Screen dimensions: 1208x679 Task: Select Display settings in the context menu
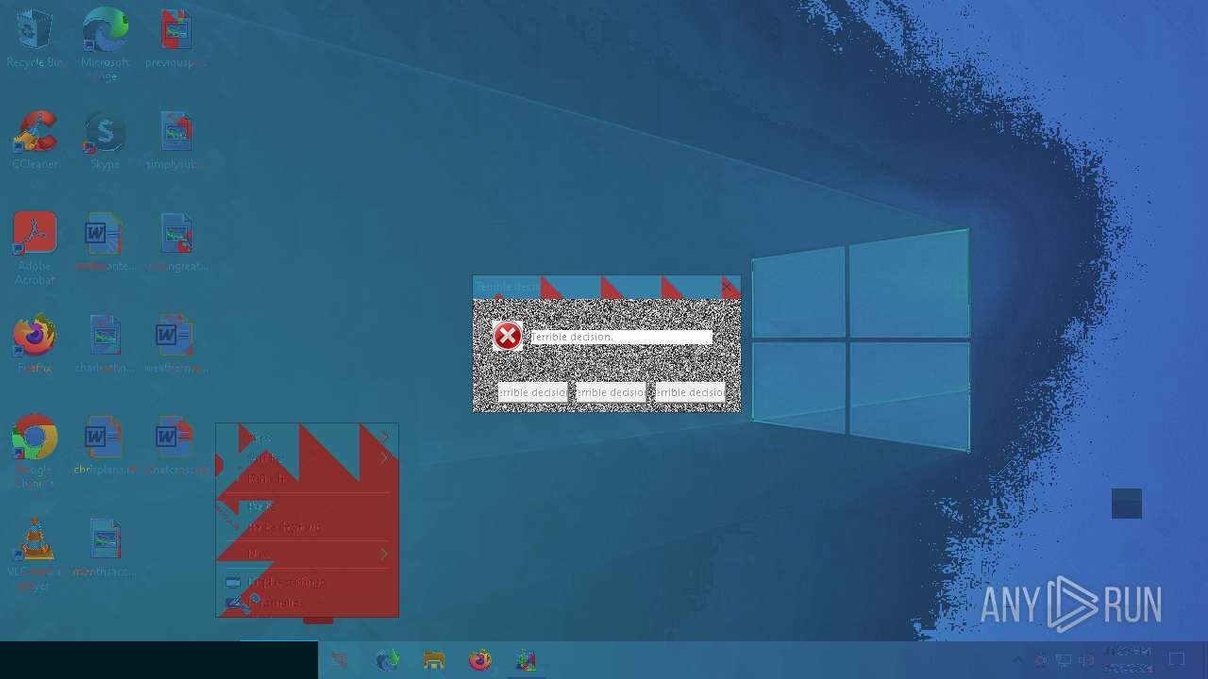(x=285, y=582)
